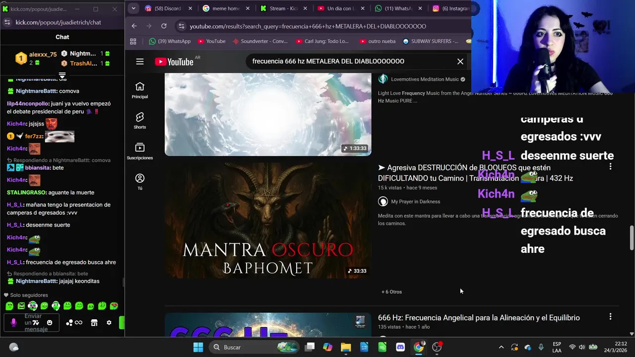
Task: Switch to the meme home browser tab
Action: click(x=226, y=8)
